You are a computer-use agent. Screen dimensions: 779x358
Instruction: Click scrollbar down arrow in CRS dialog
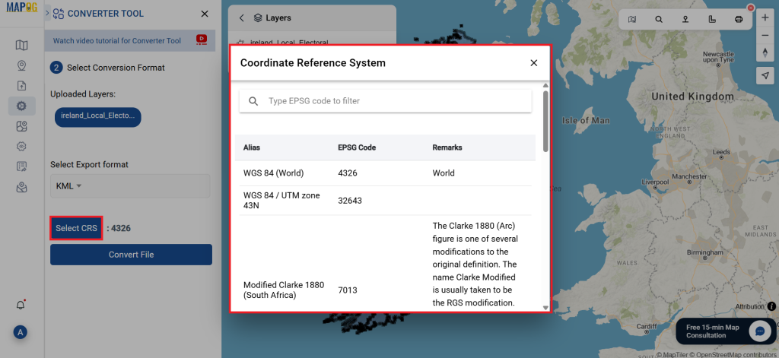pos(545,308)
